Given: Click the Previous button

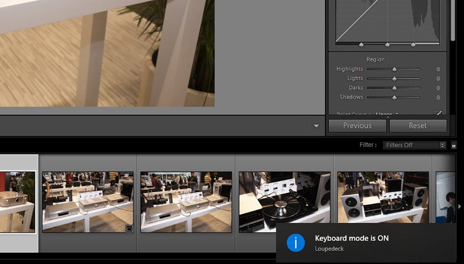Looking at the screenshot, I should pos(357,126).
